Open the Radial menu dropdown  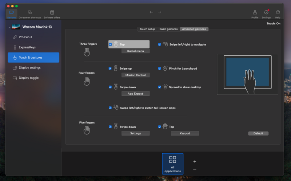point(135,51)
